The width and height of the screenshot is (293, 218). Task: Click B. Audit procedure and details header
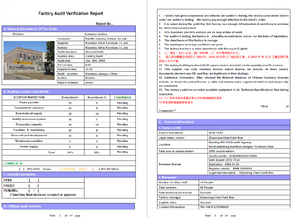69,92
